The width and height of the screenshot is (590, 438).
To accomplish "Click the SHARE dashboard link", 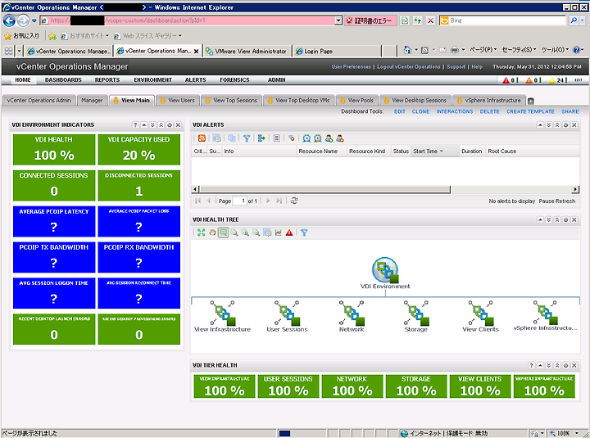I will point(570,111).
